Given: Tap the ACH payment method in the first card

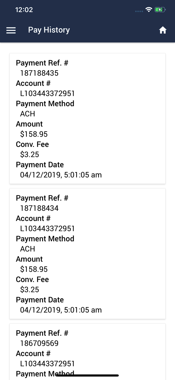Looking at the screenshot, I should pos(28,114).
